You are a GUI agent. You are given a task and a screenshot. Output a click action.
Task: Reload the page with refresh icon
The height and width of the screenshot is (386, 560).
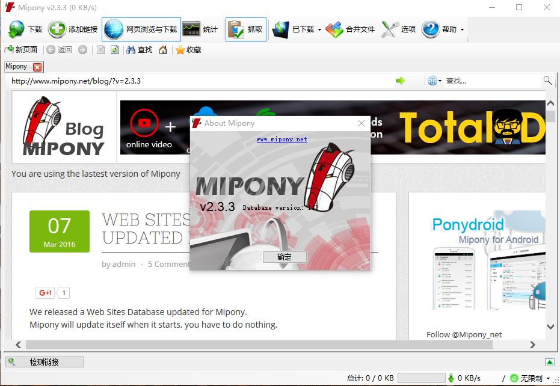[x=115, y=50]
